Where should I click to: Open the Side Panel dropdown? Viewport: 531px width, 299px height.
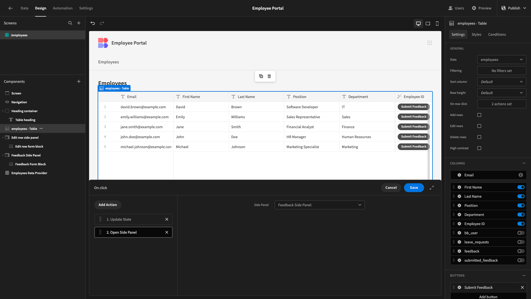pos(319,205)
